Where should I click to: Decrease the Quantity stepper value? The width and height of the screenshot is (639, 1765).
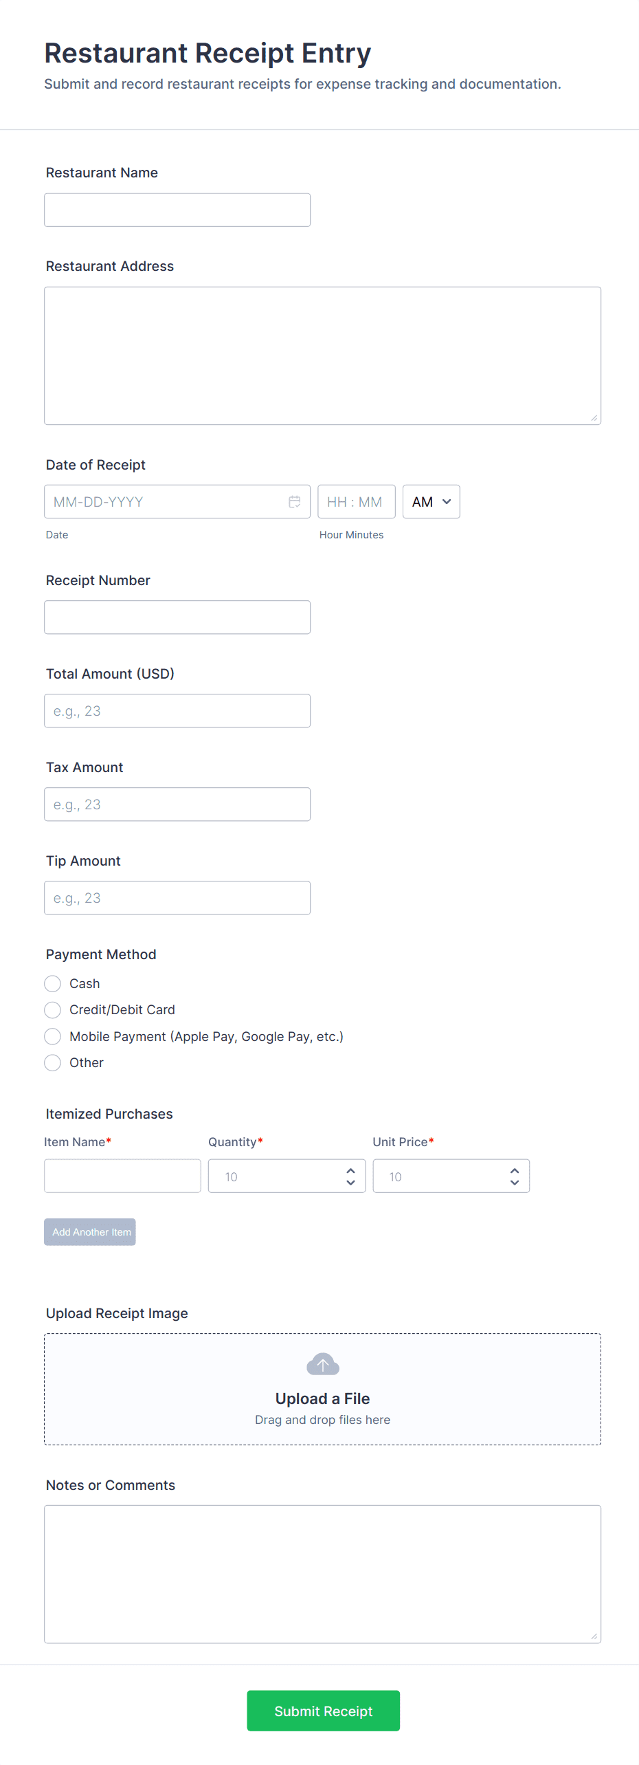[350, 1183]
